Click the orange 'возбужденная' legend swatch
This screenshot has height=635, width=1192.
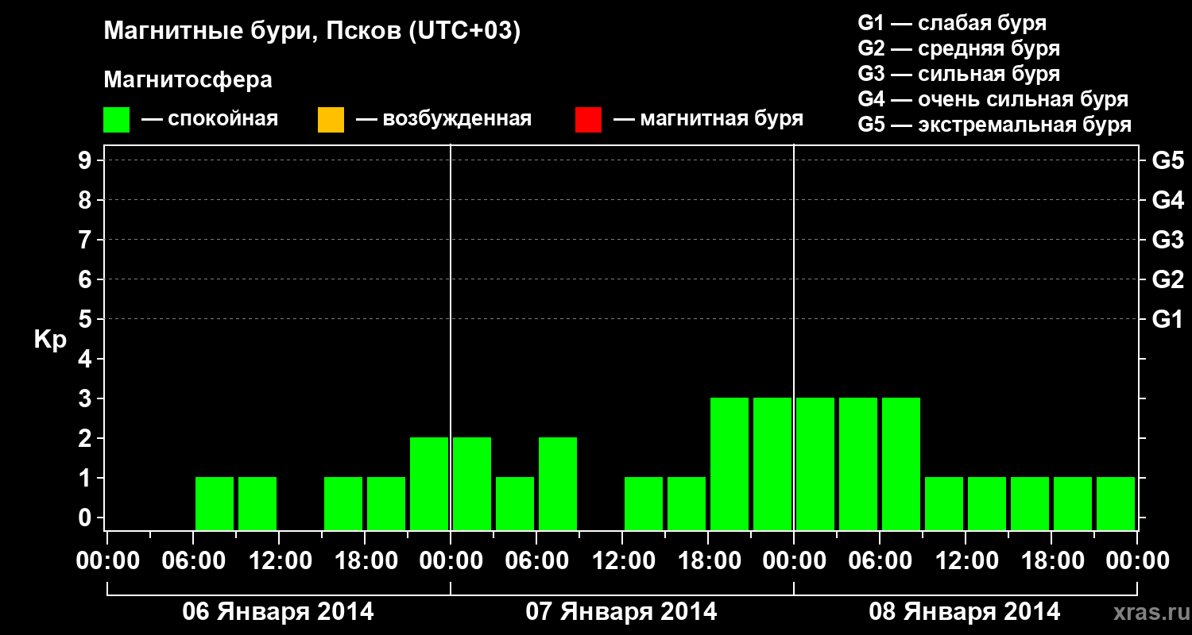331,120
